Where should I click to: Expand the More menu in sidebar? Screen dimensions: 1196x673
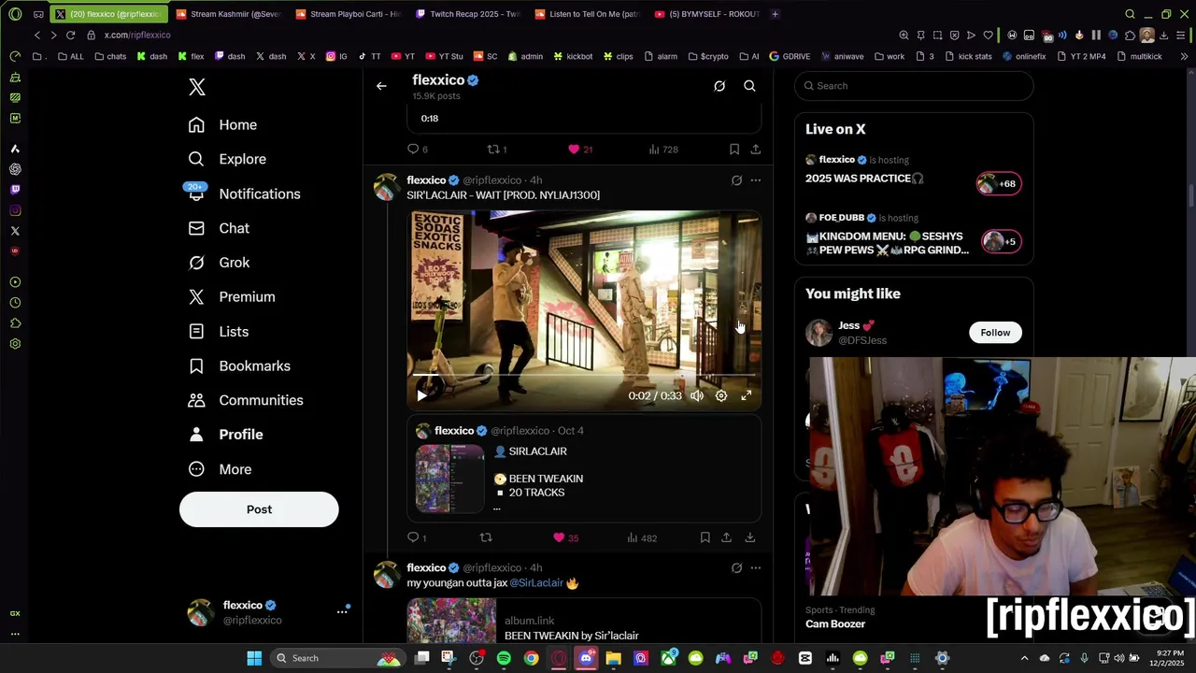click(220, 469)
